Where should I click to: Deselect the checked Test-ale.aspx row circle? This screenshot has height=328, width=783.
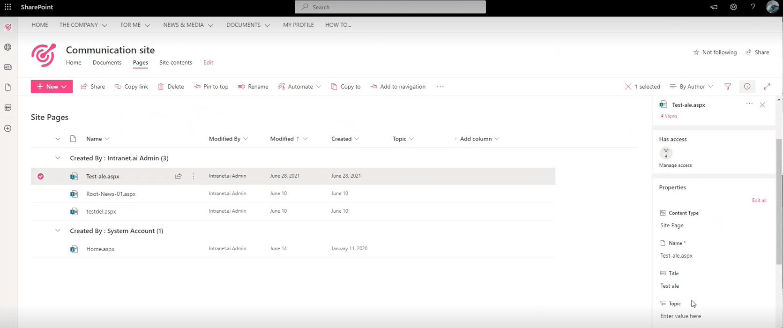41,176
